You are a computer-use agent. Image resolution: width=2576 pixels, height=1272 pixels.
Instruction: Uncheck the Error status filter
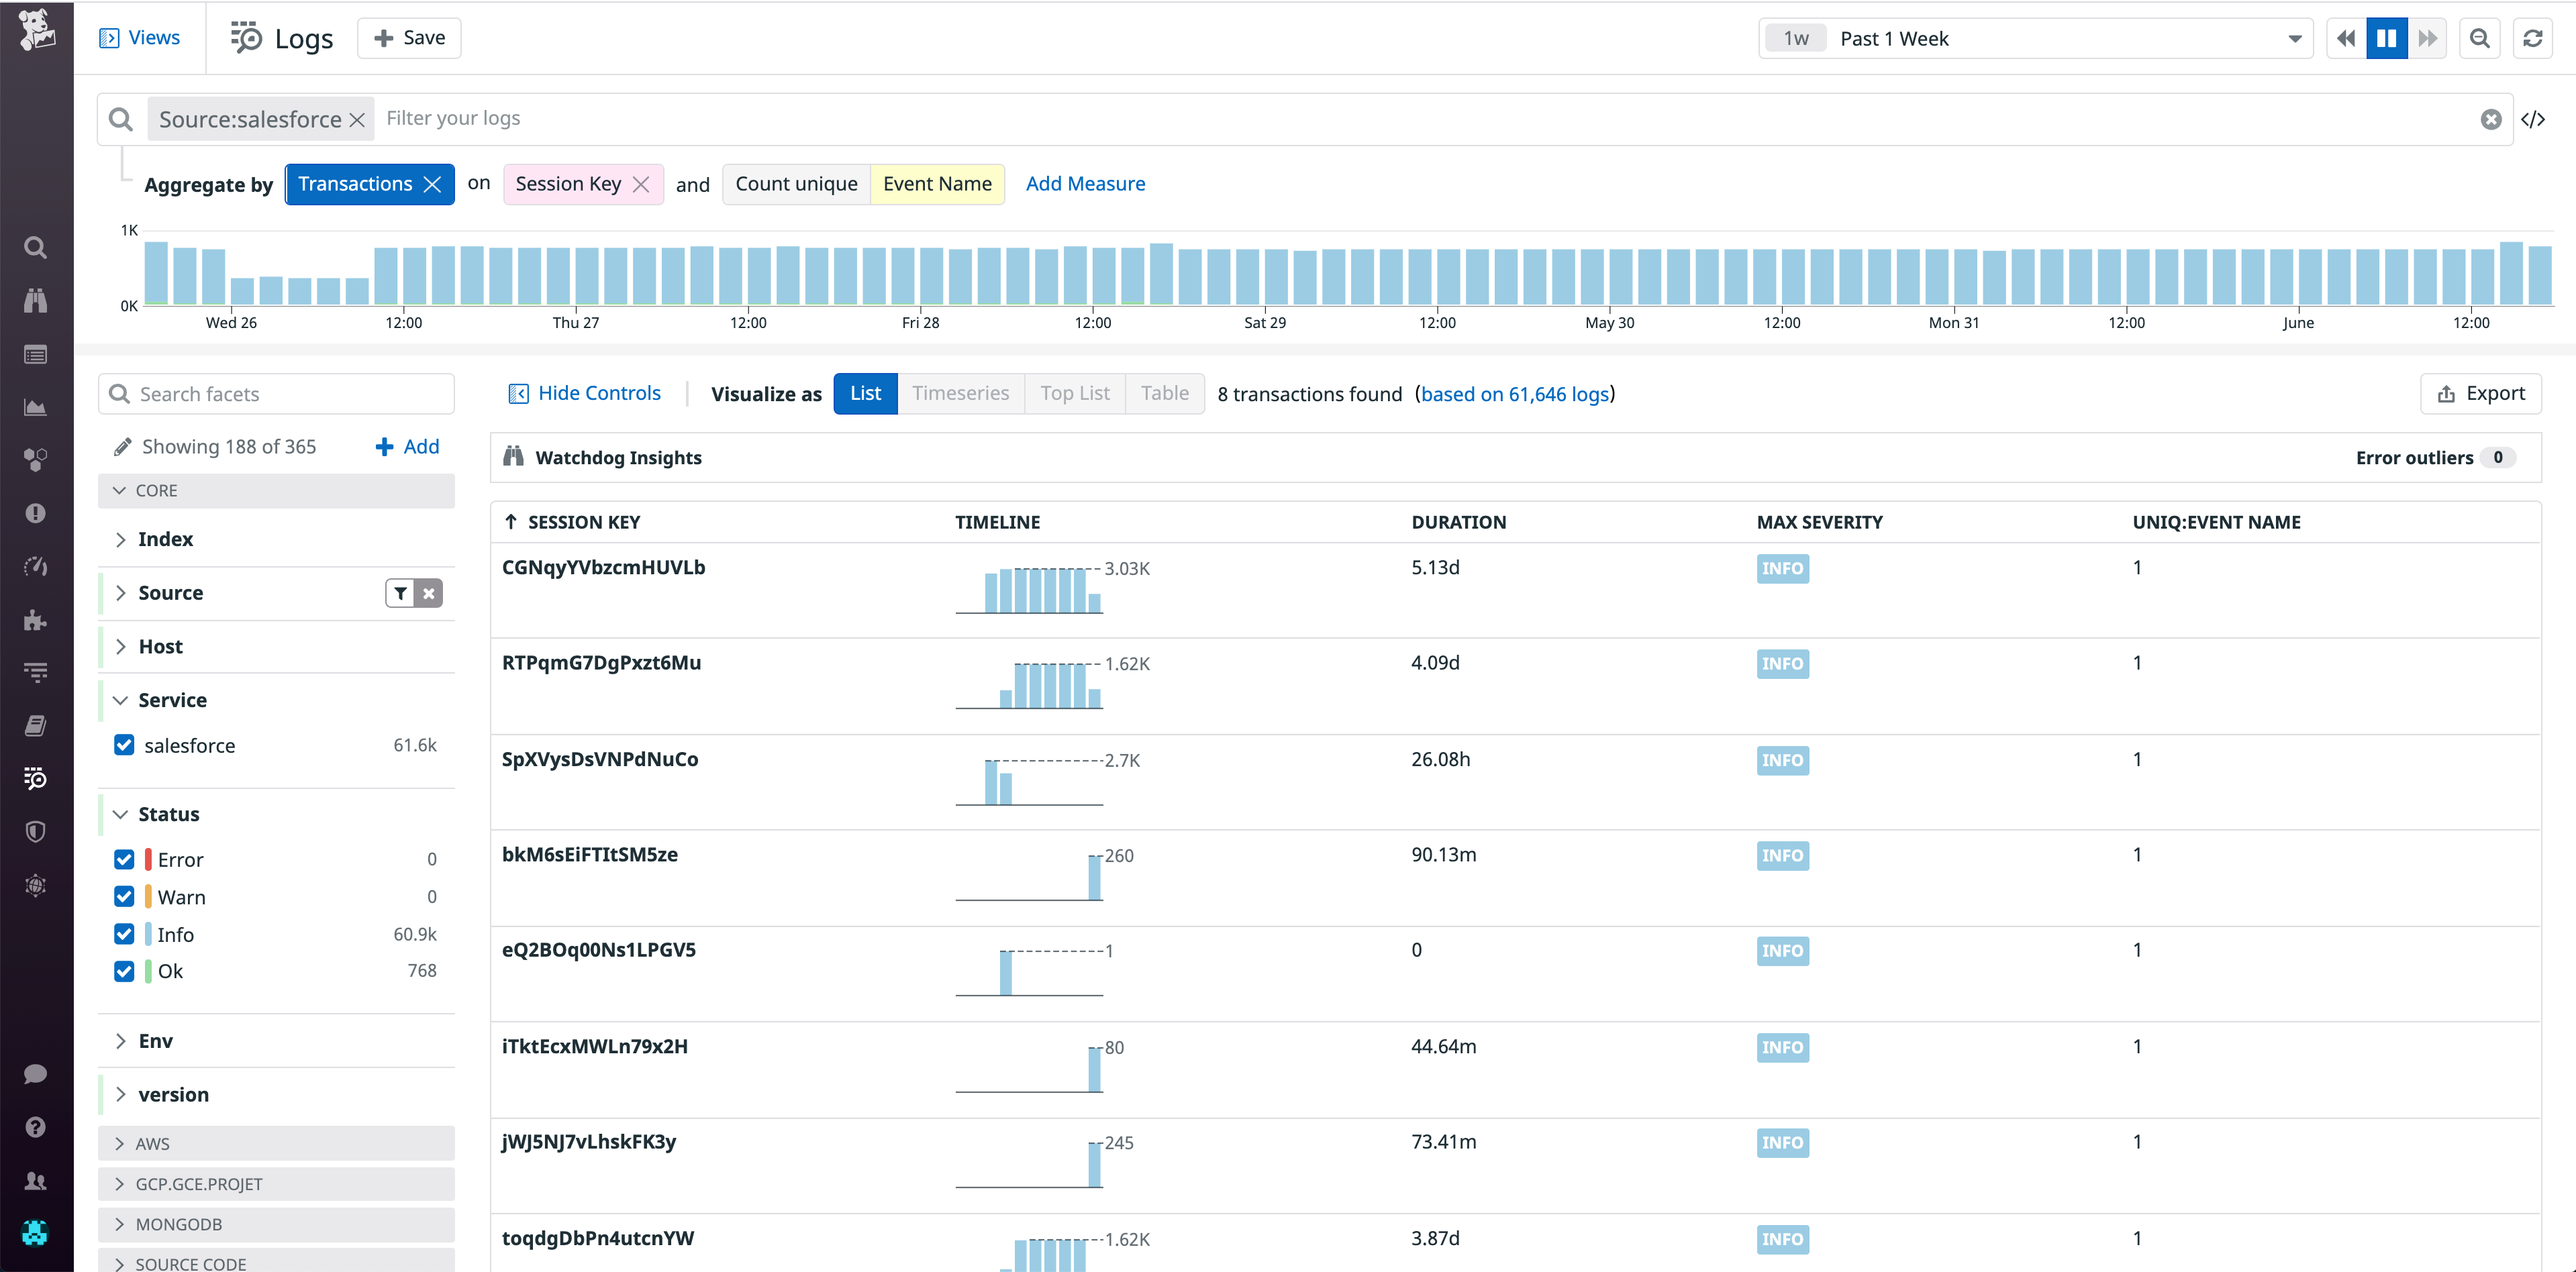(123, 858)
